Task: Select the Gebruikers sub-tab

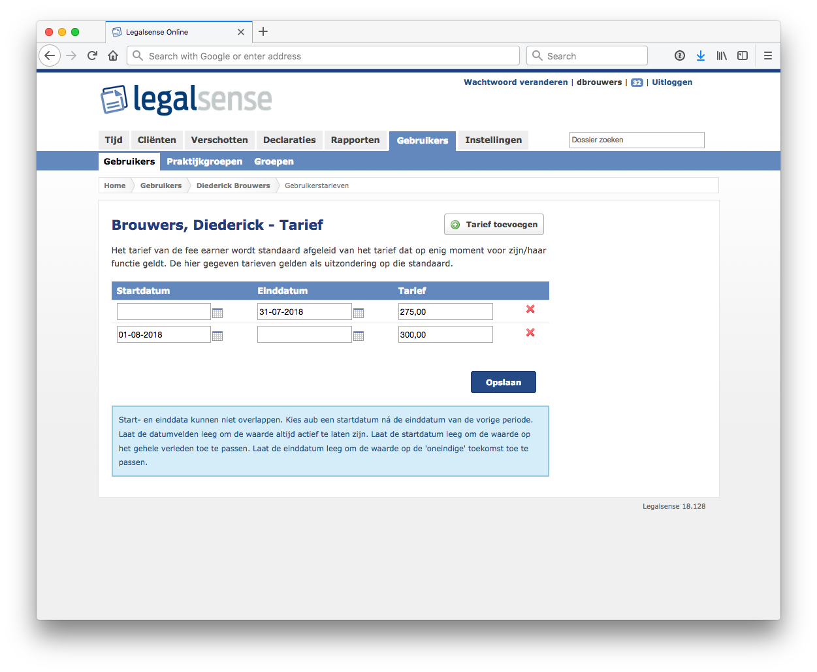Action: pos(129,161)
